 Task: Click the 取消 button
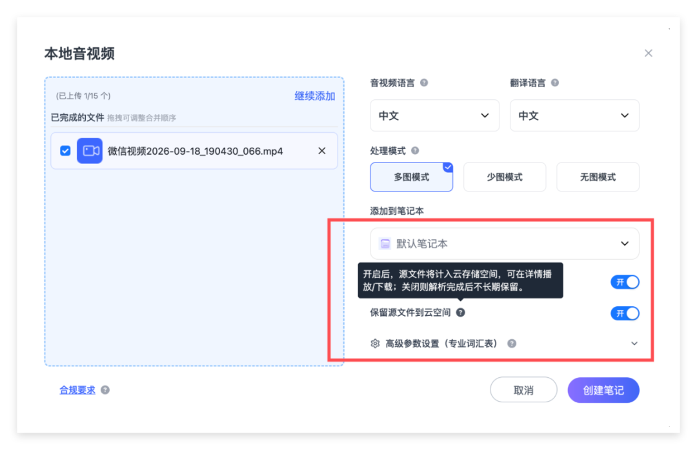[x=523, y=390]
